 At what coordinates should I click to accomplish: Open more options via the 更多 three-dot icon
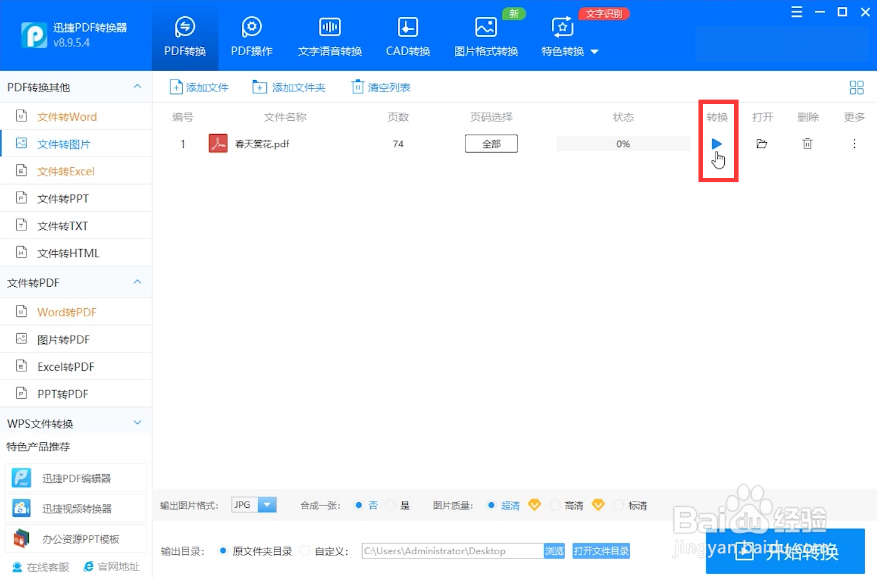tap(854, 143)
